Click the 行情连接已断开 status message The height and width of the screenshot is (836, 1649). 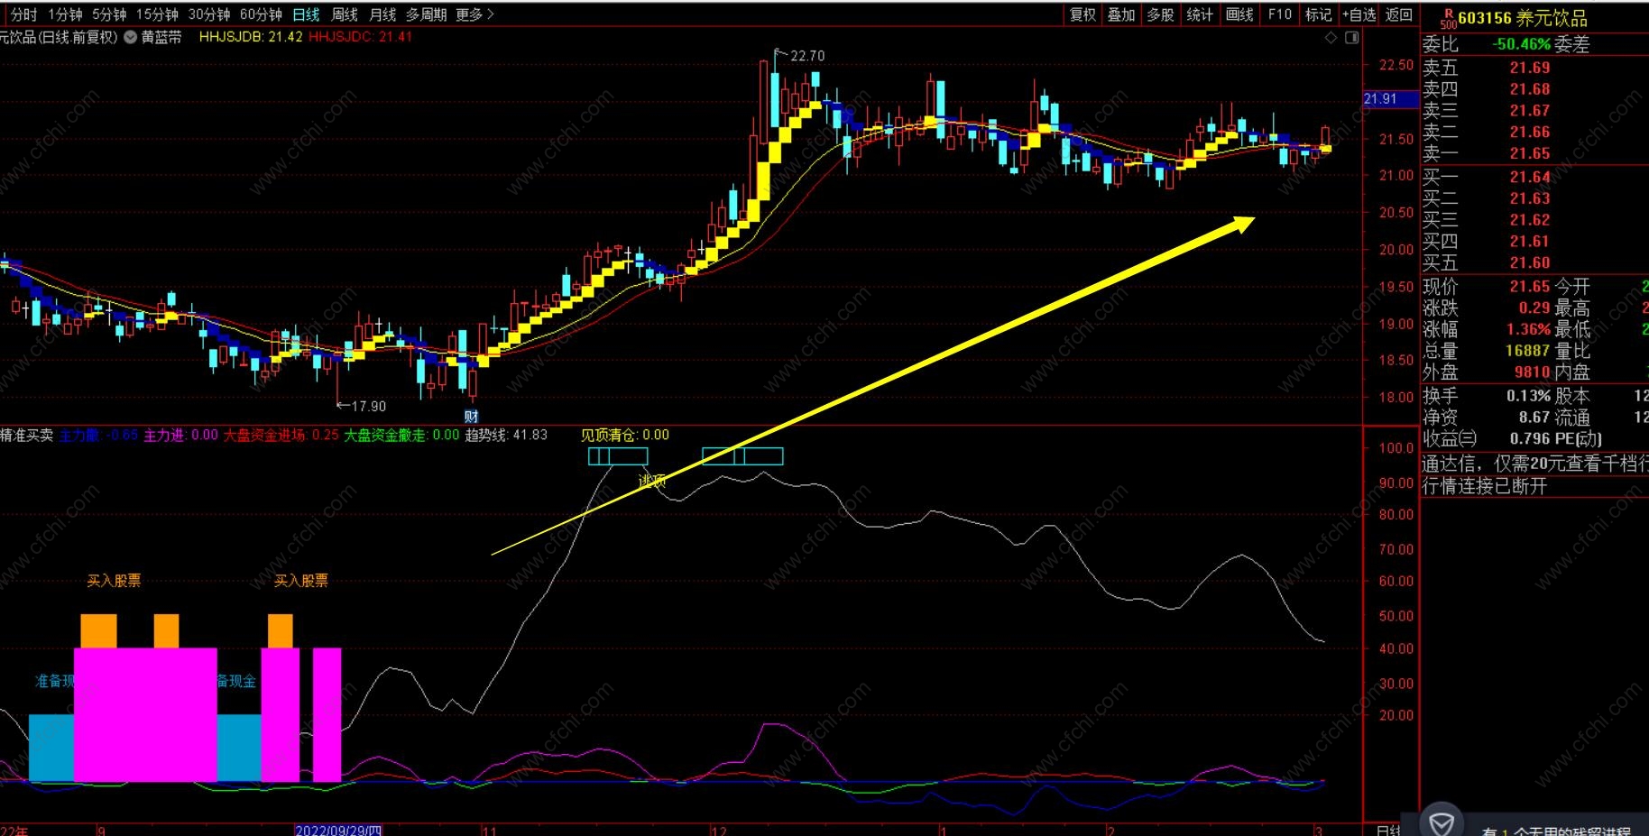(x=1485, y=487)
